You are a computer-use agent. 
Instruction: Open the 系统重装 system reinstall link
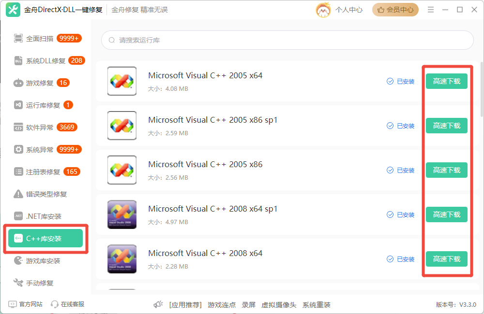(317, 305)
